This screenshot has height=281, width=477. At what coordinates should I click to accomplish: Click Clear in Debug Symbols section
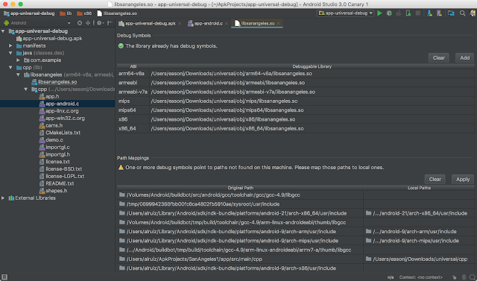pos(439,58)
